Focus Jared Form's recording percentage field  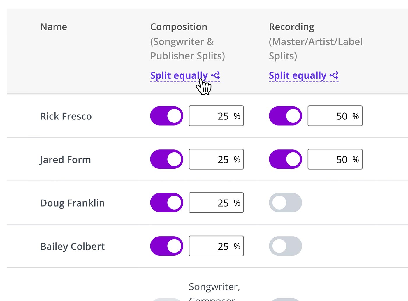point(335,159)
